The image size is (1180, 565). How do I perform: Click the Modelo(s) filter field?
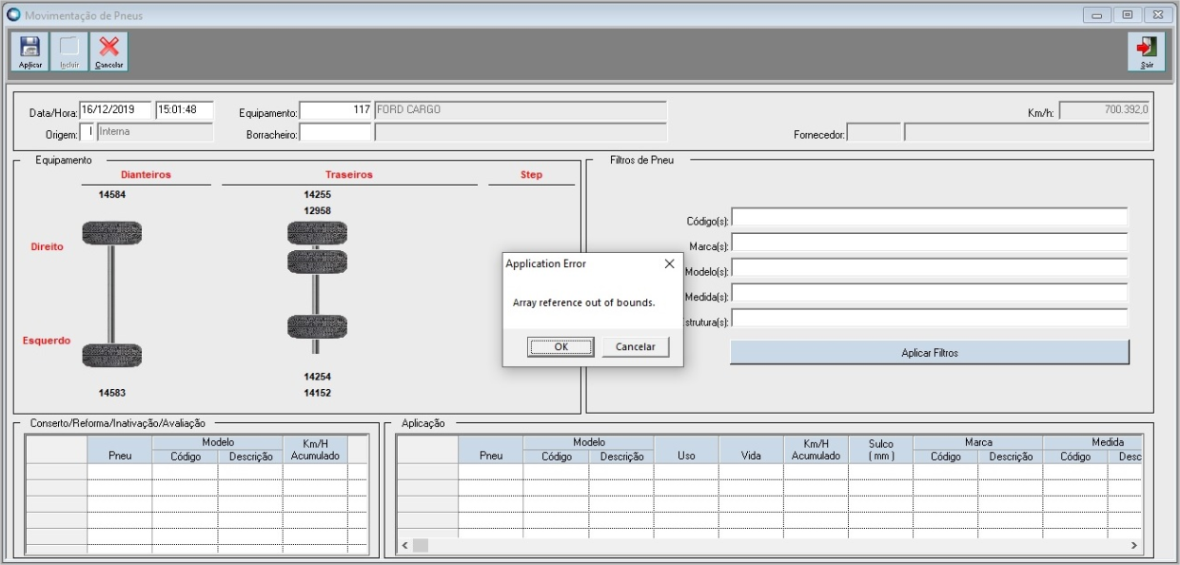click(929, 268)
